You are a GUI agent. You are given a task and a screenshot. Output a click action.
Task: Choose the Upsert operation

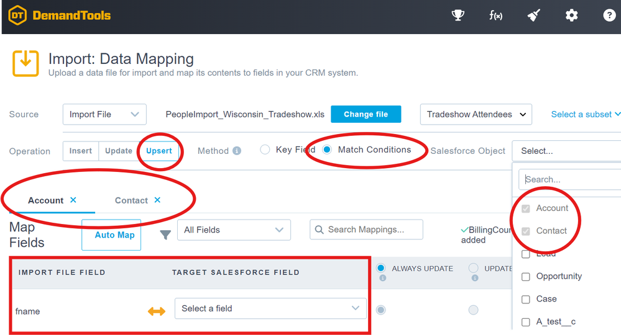[x=159, y=151]
